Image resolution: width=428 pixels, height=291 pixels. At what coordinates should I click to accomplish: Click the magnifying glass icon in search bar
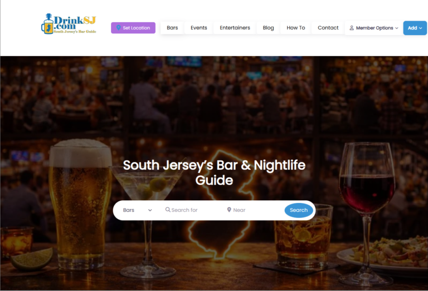pos(168,210)
